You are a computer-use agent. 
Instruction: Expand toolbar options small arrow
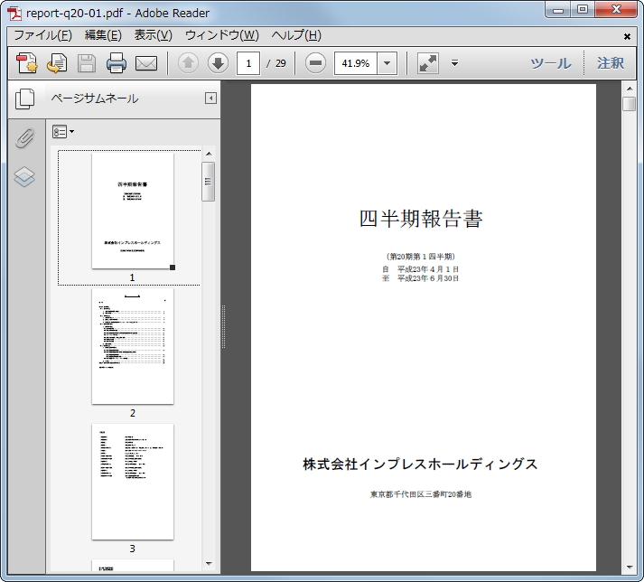454,63
